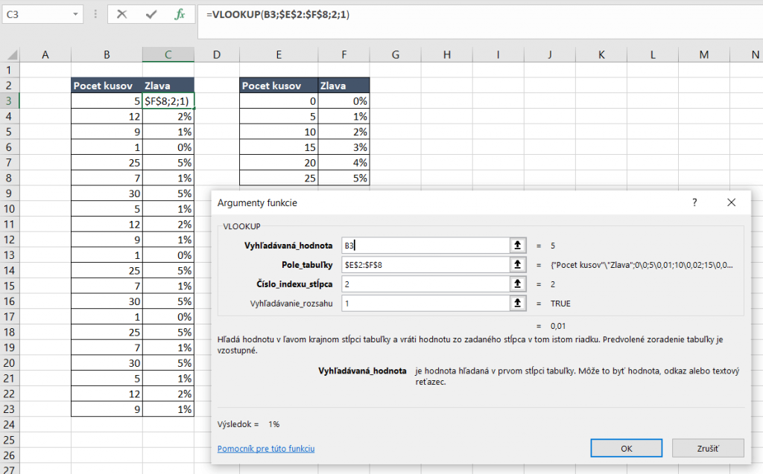Open help with the question mark icon
The height and width of the screenshot is (474, 763).
tap(694, 202)
